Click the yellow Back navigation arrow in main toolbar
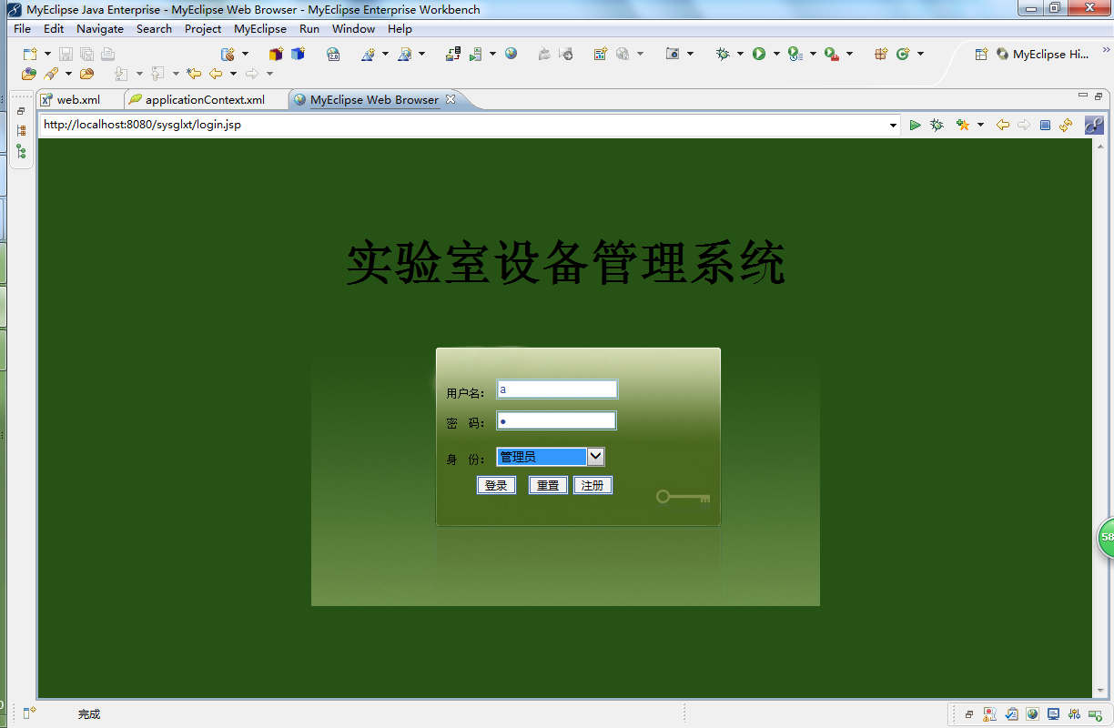 click(x=216, y=74)
